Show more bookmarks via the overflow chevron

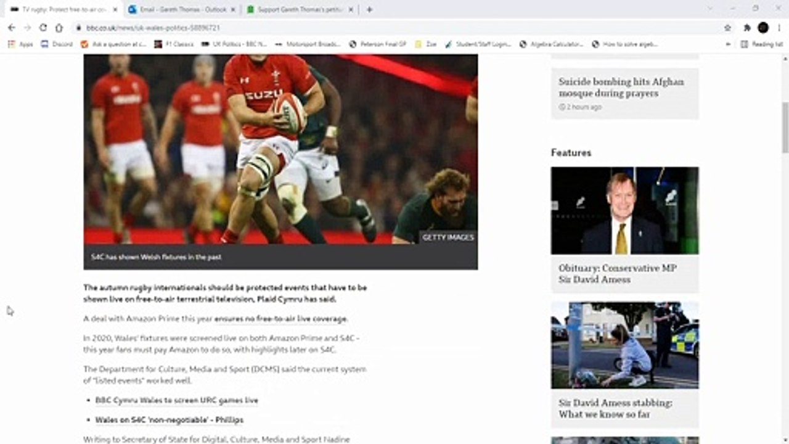tap(728, 44)
